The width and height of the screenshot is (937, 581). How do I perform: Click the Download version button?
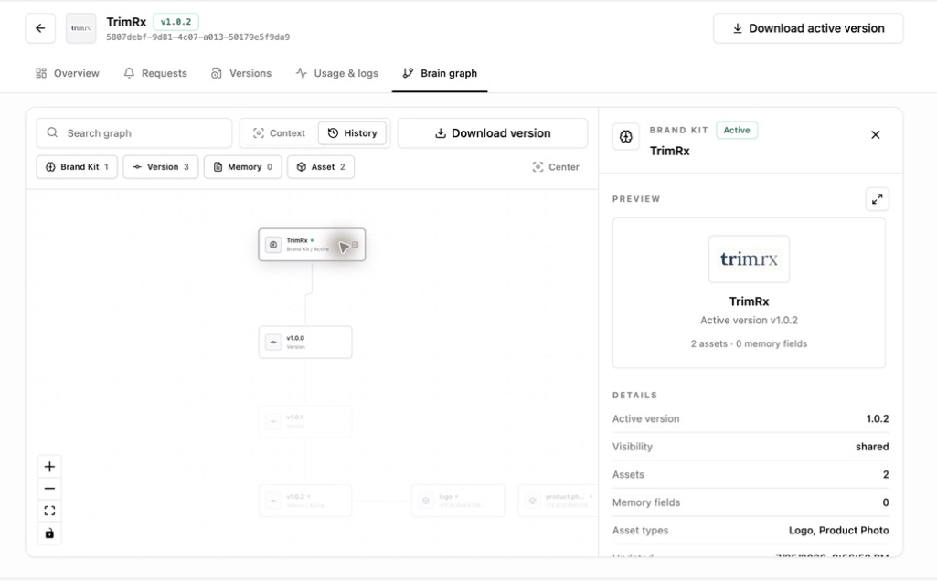[x=493, y=133]
